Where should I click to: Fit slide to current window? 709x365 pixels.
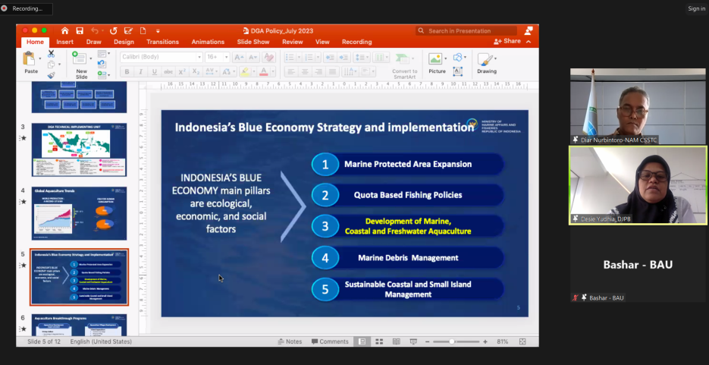[x=522, y=341]
